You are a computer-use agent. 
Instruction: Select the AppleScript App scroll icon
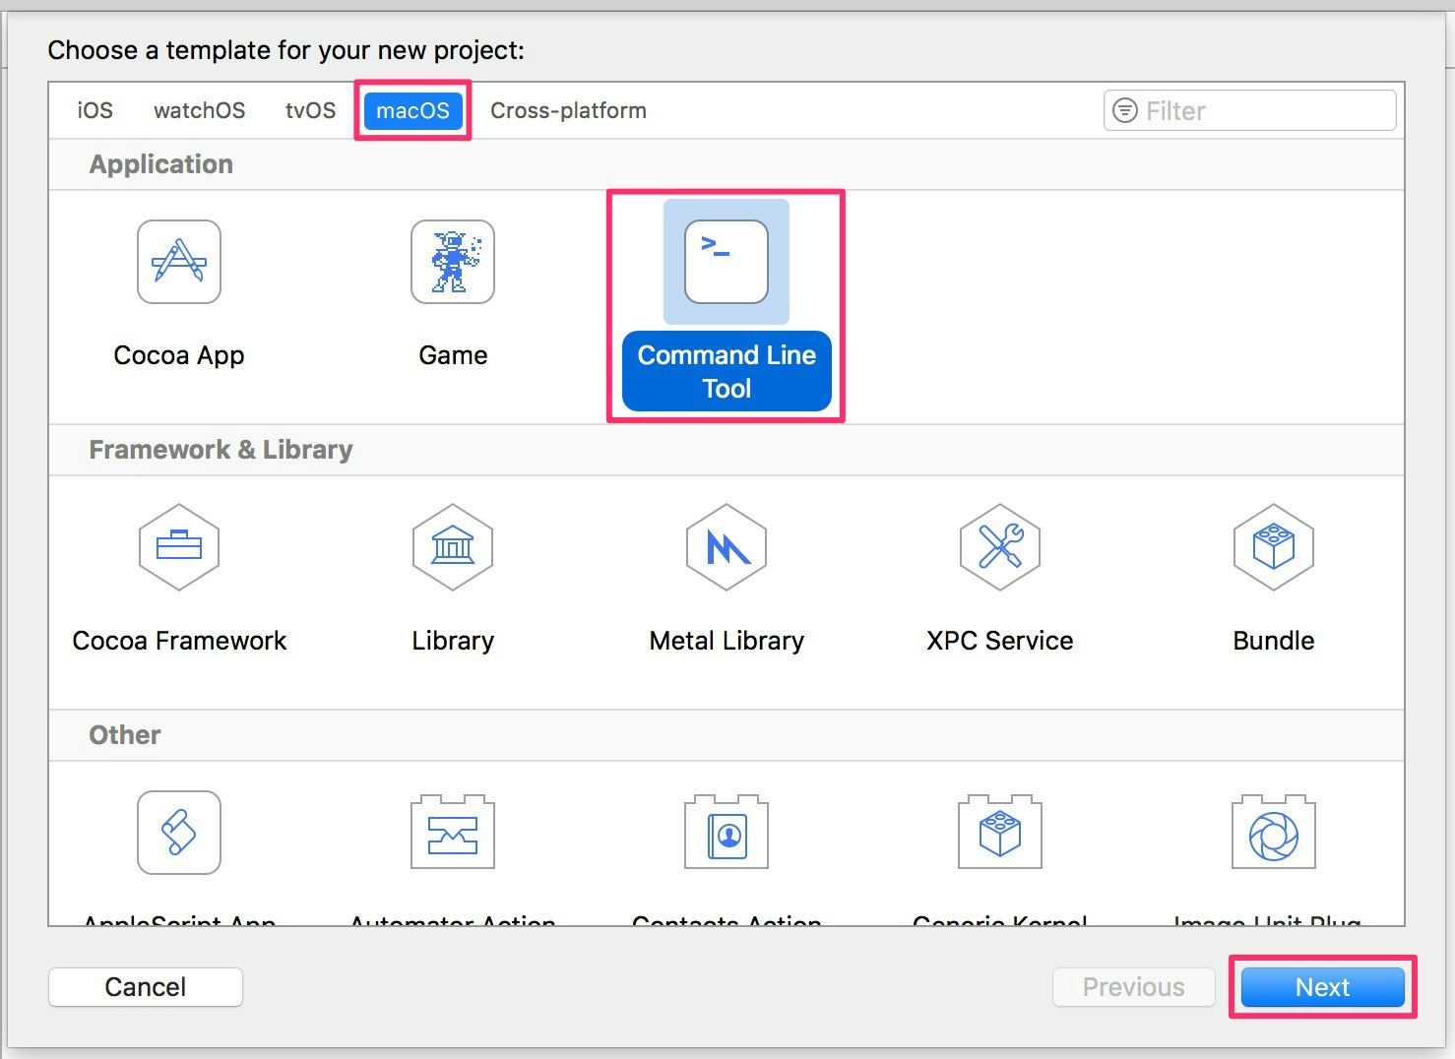[179, 833]
